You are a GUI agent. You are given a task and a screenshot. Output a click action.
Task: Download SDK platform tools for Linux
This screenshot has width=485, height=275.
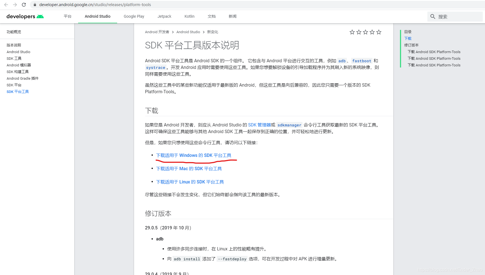click(190, 182)
